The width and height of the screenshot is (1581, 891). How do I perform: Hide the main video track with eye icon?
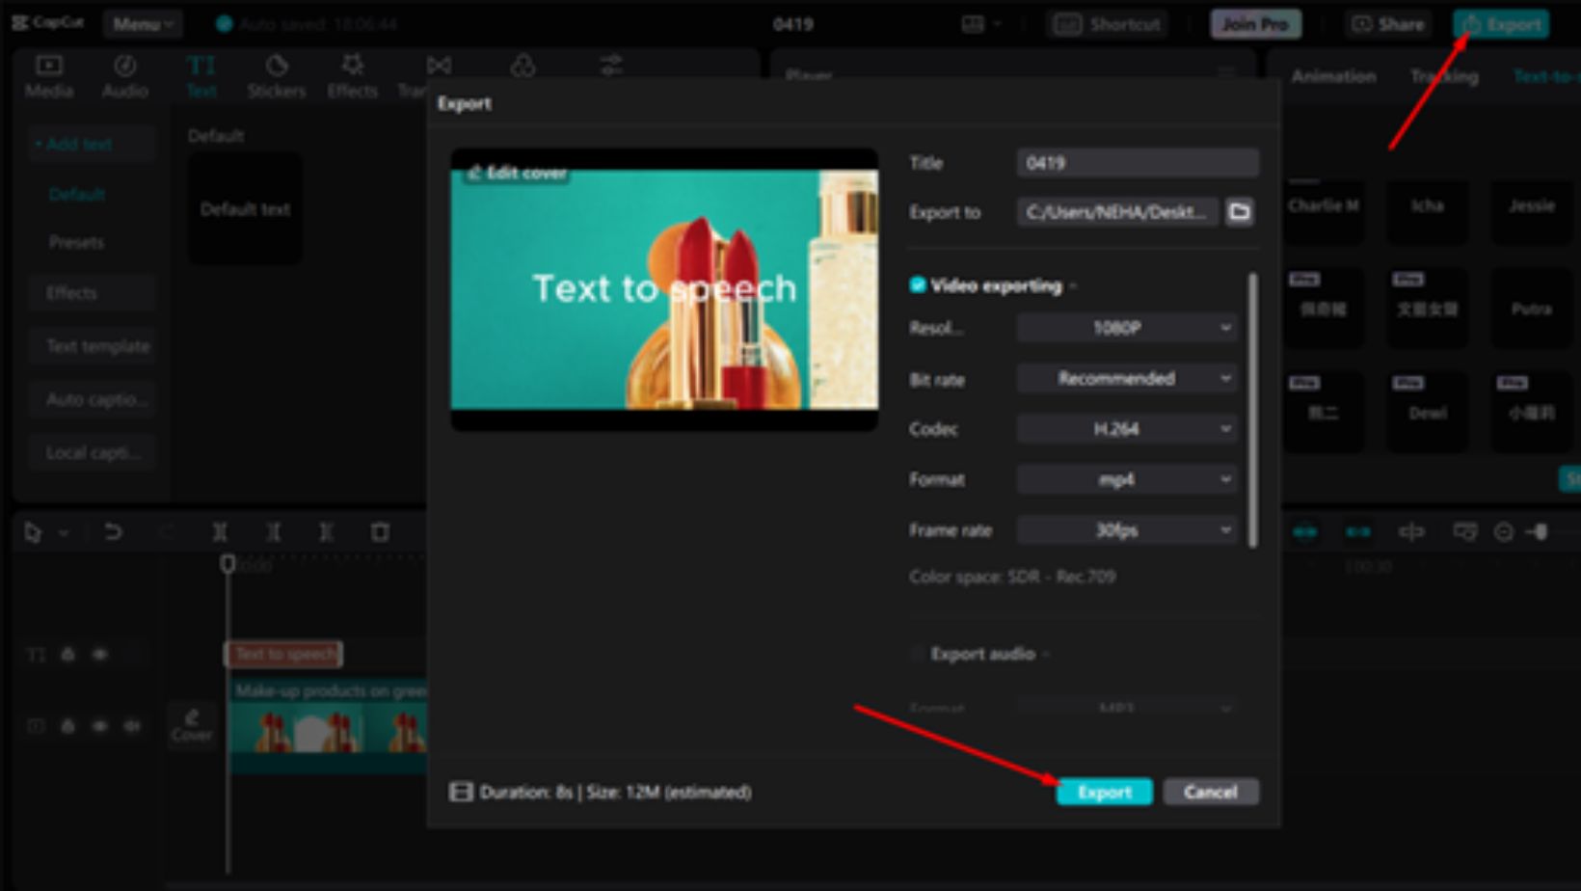coord(100,725)
